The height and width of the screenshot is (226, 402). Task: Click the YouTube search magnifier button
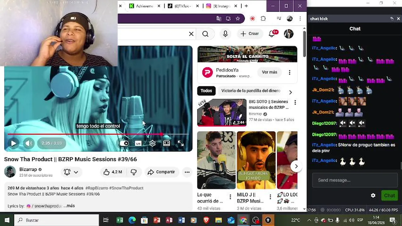205,34
